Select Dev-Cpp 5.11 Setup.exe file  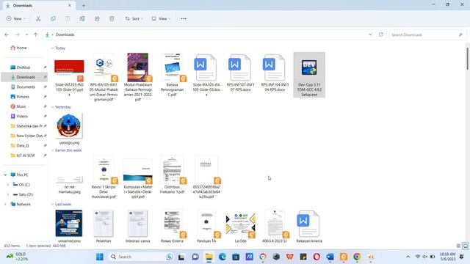pos(309,75)
